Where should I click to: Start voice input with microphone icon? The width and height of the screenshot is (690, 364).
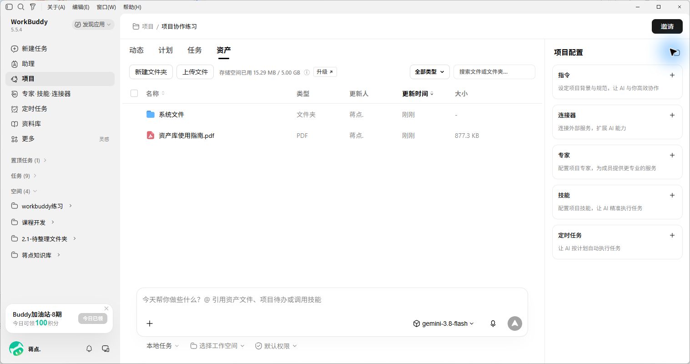(493, 324)
